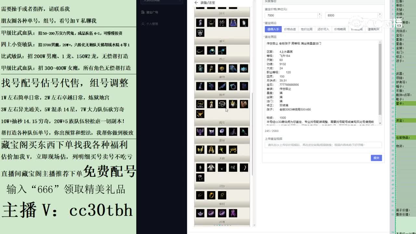Select the 武器: cell in the spreadsheet

pyautogui.click(x=406, y=74)
